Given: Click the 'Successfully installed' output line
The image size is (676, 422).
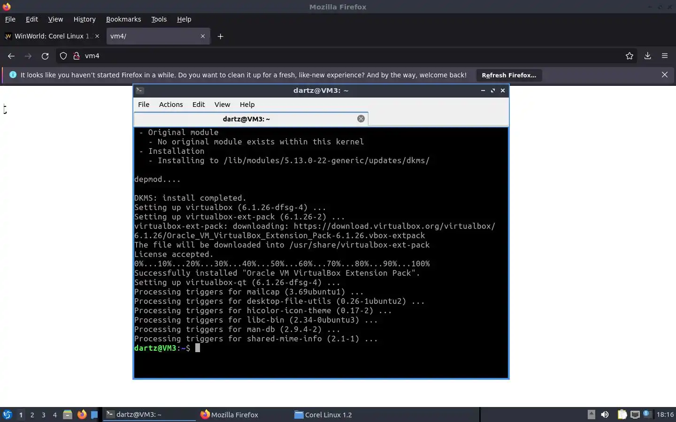Looking at the screenshot, I should (277, 273).
